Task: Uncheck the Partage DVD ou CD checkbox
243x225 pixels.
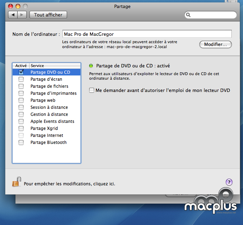Action: 21,72
